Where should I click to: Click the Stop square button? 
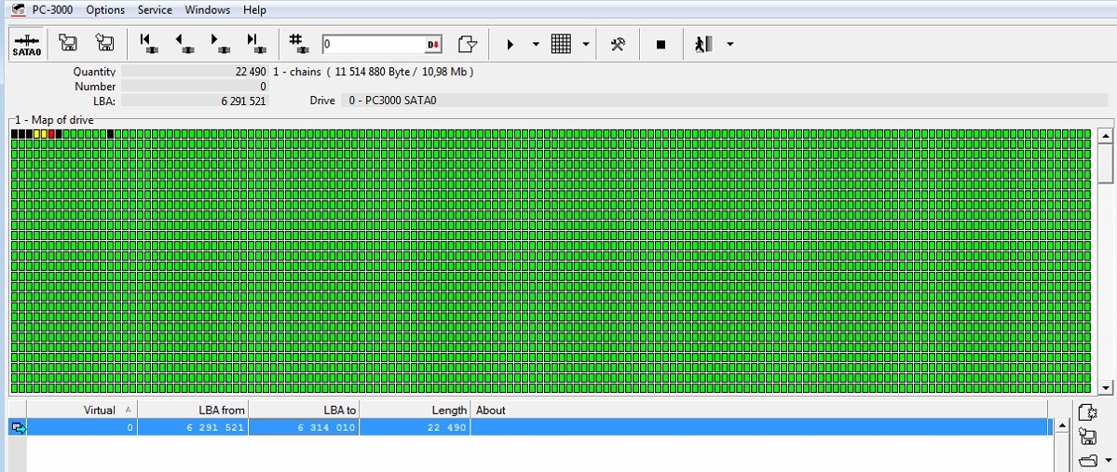pyautogui.click(x=661, y=45)
